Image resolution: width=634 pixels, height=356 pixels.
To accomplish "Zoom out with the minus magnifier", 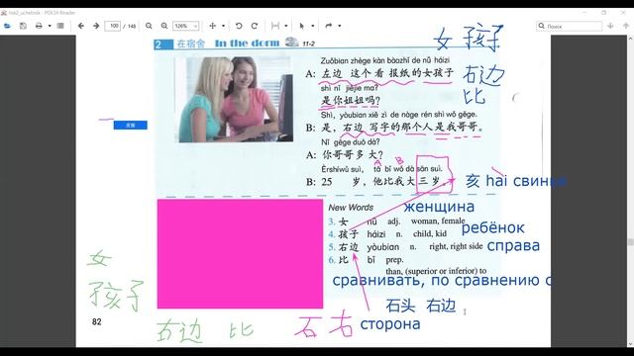I will point(149,26).
